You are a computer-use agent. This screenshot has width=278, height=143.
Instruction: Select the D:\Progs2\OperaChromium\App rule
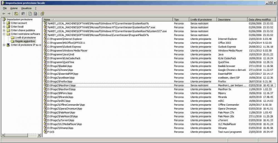65,108
